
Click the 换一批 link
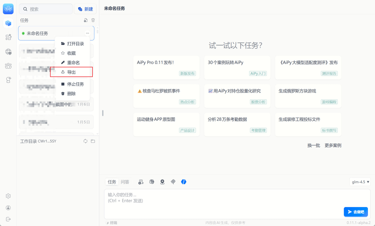[x=314, y=145]
